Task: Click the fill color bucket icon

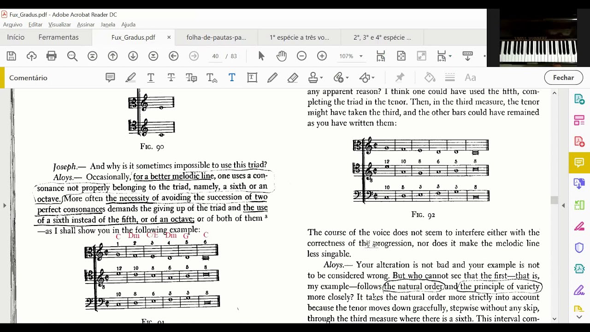Action: pos(430,77)
